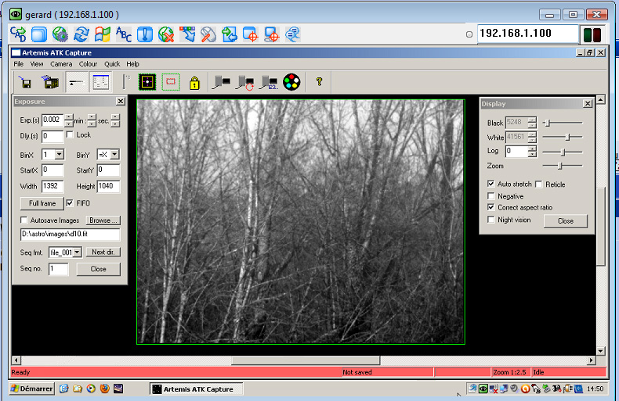Click the Send Ctrl-Alt-Del (CAD) viewer icon
619x401 pixels.
(18, 34)
